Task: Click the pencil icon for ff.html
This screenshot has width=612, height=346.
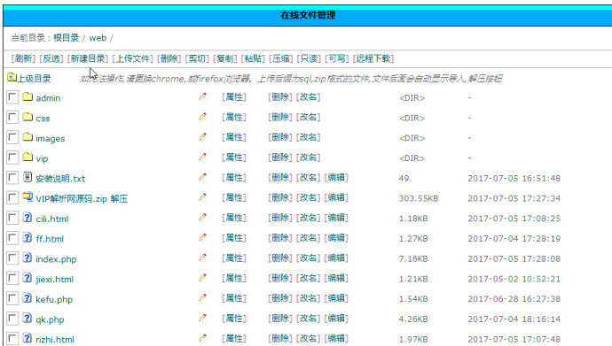Action: [202, 238]
